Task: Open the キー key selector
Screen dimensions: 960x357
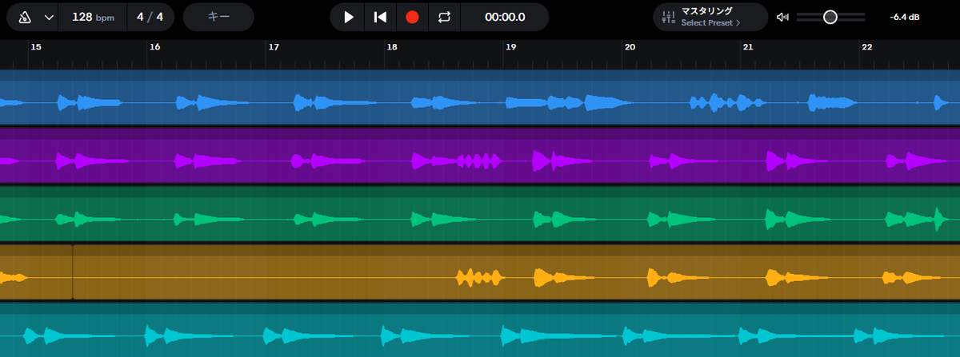Action: [x=218, y=17]
